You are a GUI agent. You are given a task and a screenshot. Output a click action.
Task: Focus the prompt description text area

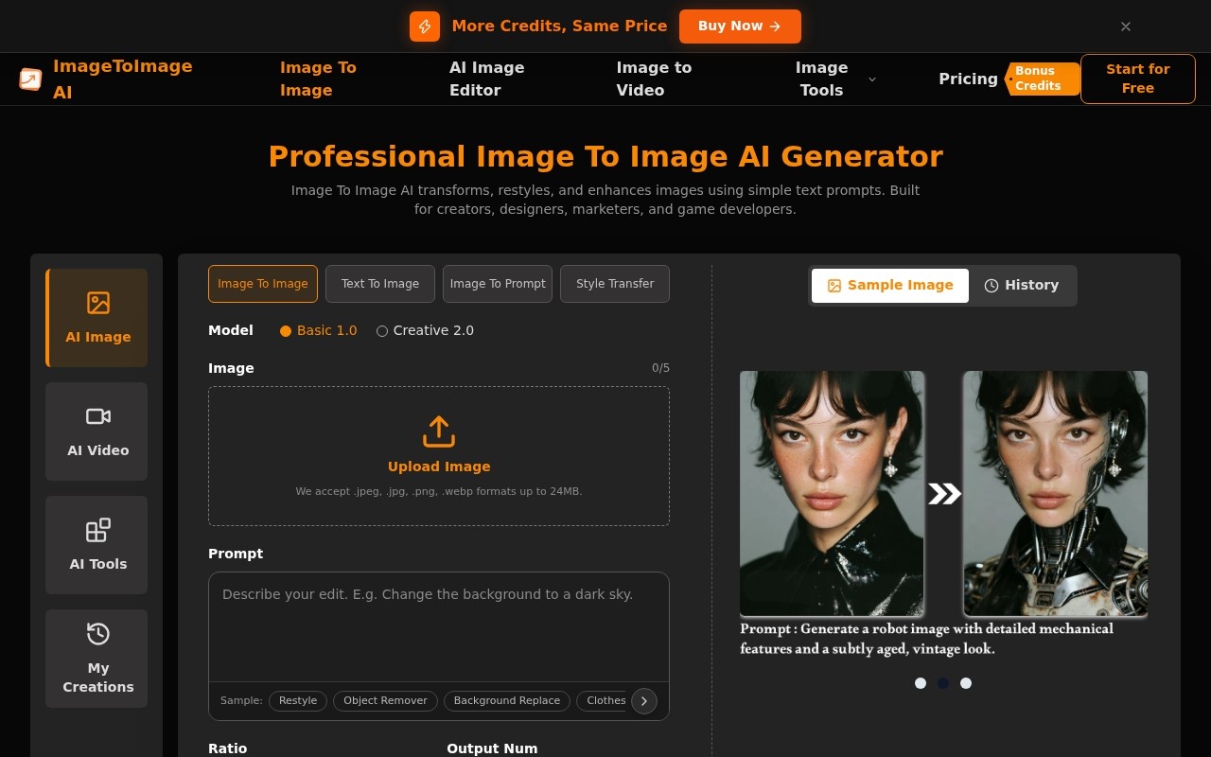[439, 626]
